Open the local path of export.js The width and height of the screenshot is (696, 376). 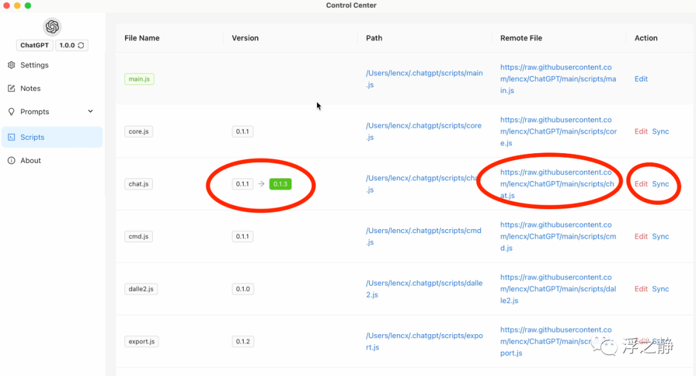tap(424, 341)
